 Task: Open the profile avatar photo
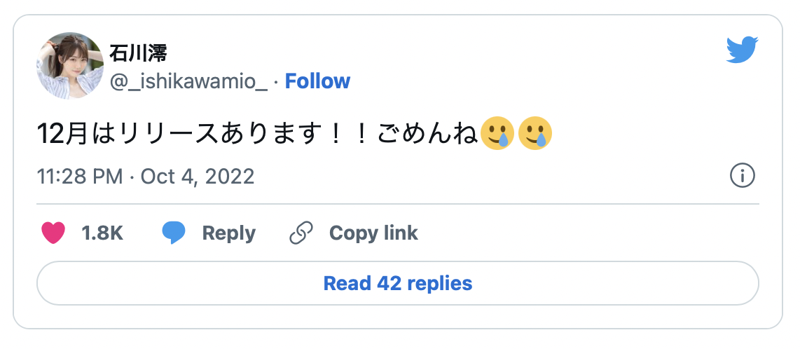click(70, 66)
